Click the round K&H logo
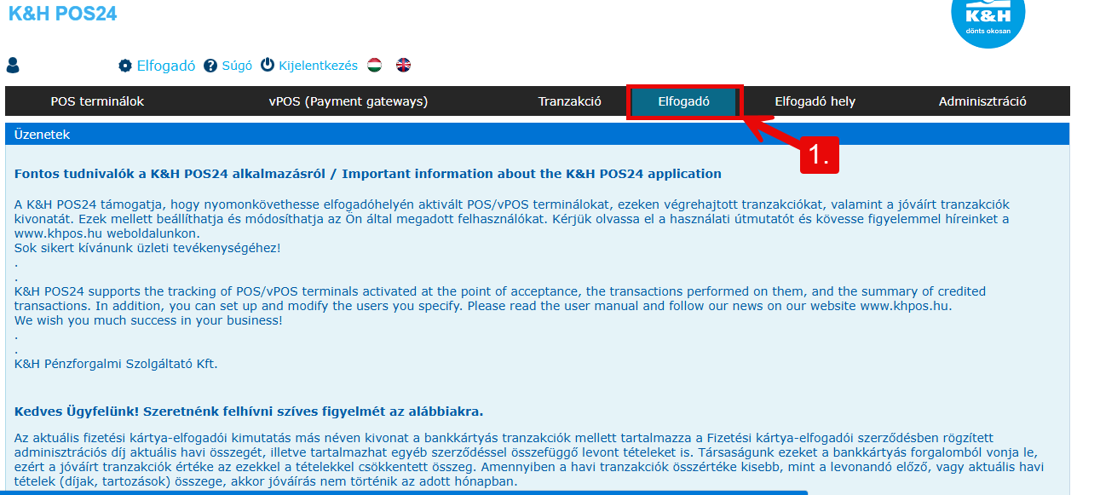Viewport: 1100px width, 495px height. point(988,20)
